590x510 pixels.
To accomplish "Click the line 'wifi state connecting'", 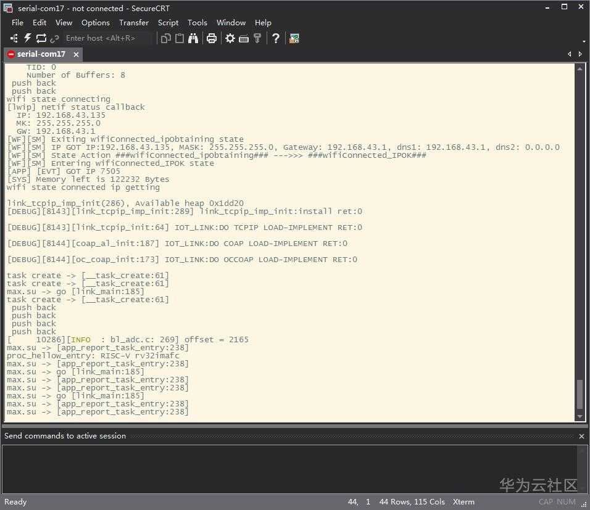I will tap(59, 99).
